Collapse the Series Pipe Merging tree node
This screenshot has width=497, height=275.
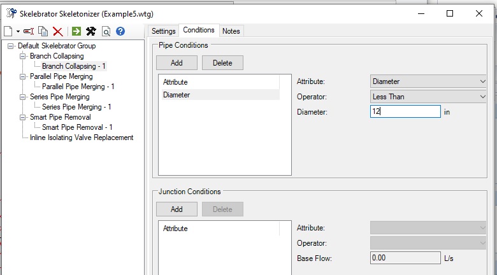[22, 97]
